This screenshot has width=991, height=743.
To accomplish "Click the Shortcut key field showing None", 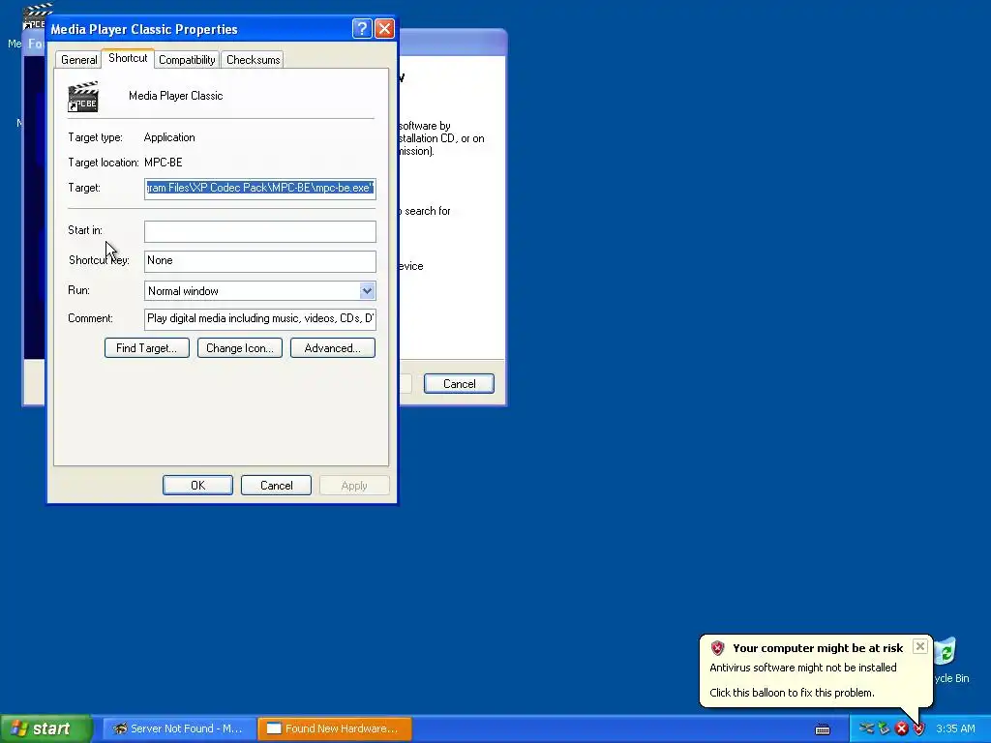I will [259, 261].
